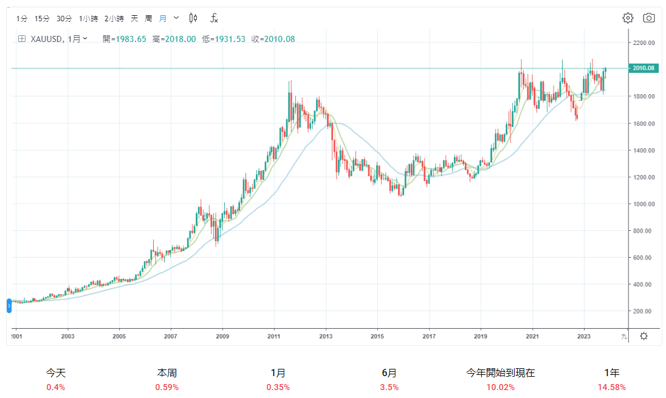This screenshot has width=666, height=398.
Task: Click the gear icon below the price axis
Action: (644, 336)
